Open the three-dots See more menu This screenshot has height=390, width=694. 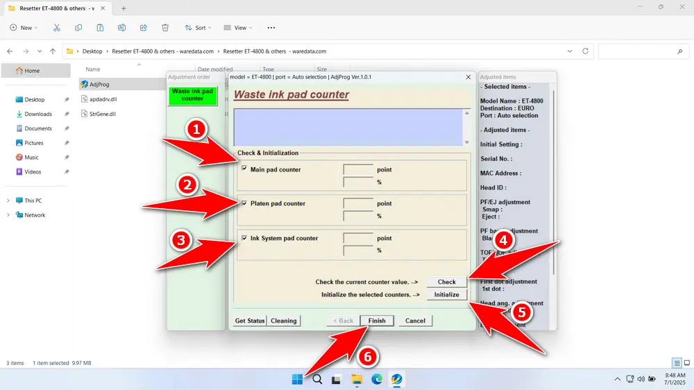coord(271,28)
